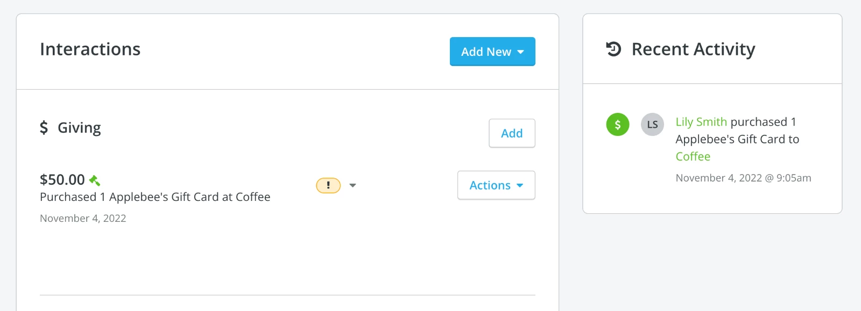Click the exclamation mark inside the warning pill

(328, 185)
